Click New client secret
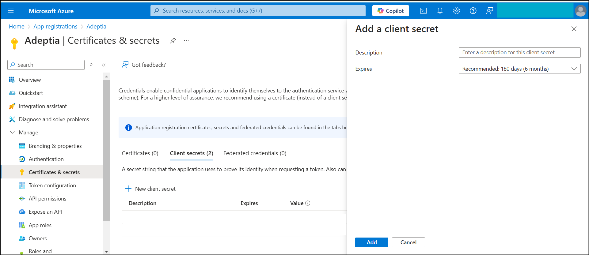The height and width of the screenshot is (255, 589). point(150,189)
